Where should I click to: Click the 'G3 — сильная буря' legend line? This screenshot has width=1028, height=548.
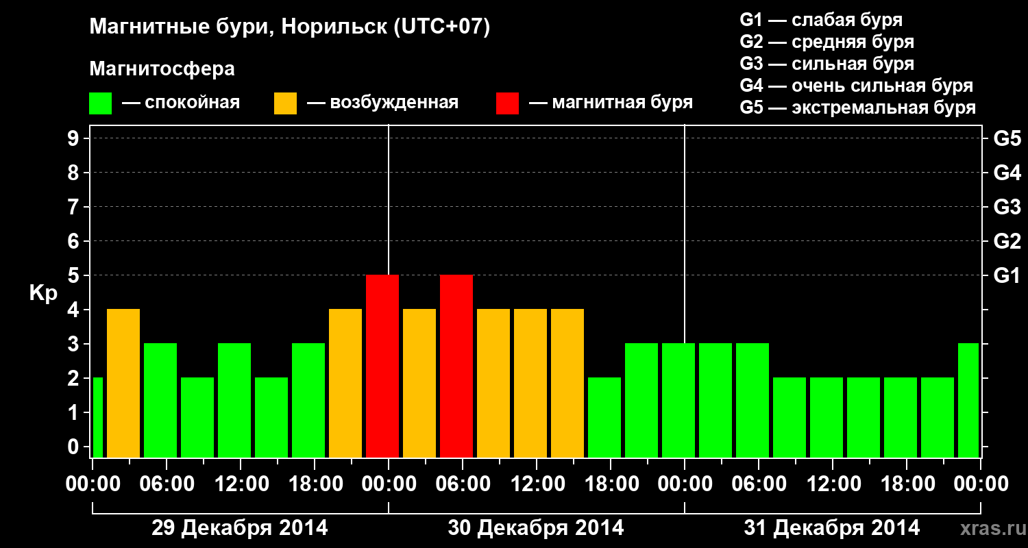click(827, 64)
